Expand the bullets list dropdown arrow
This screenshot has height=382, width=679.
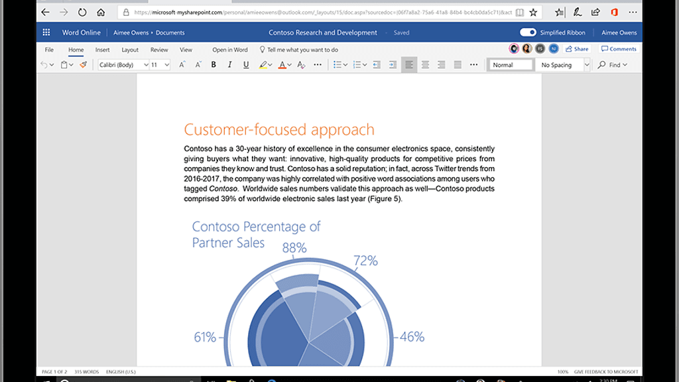[x=345, y=65]
